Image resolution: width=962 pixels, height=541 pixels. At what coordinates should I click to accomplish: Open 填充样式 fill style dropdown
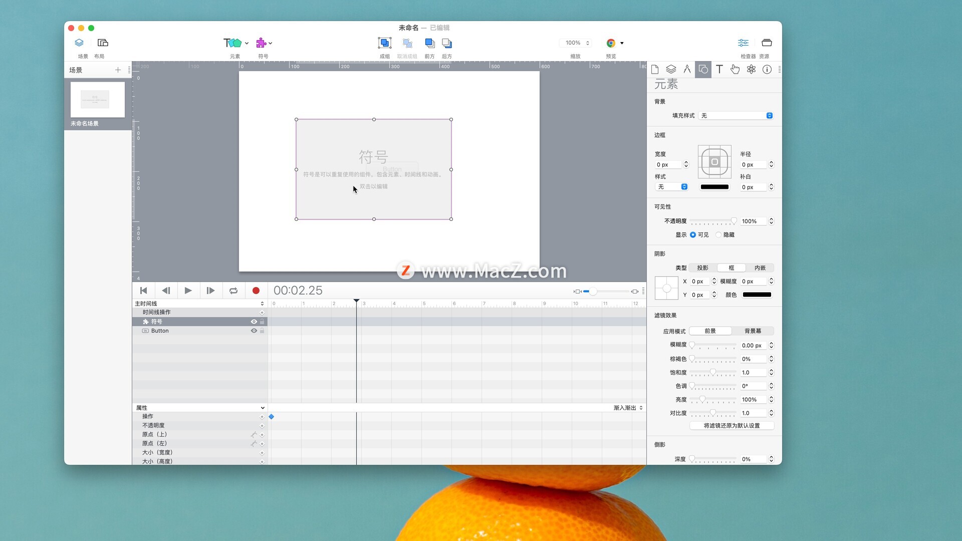[736, 116]
